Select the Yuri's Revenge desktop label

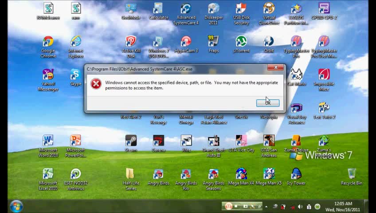click(158, 119)
